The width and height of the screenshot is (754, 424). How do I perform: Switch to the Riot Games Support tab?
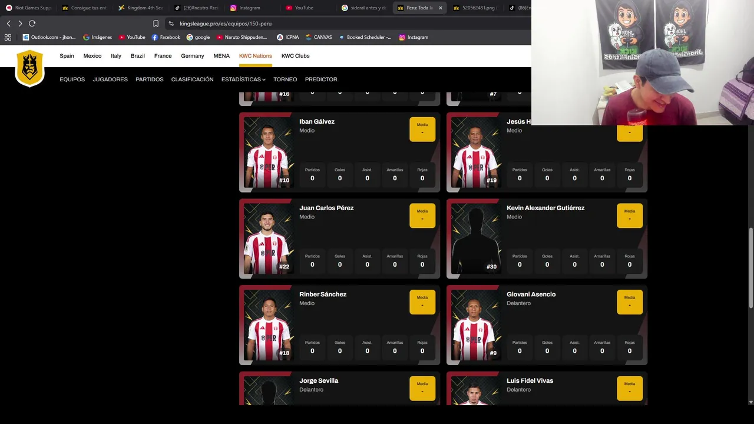(x=28, y=8)
